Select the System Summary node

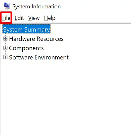[27, 29]
